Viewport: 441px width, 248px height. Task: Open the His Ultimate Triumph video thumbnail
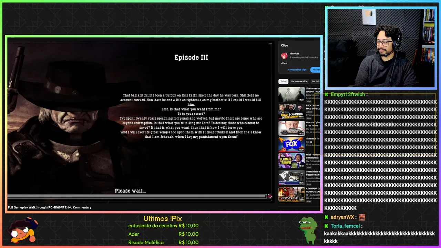[x=291, y=161]
